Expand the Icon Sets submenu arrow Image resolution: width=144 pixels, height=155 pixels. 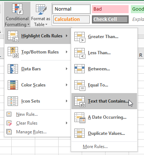(x=67, y=101)
